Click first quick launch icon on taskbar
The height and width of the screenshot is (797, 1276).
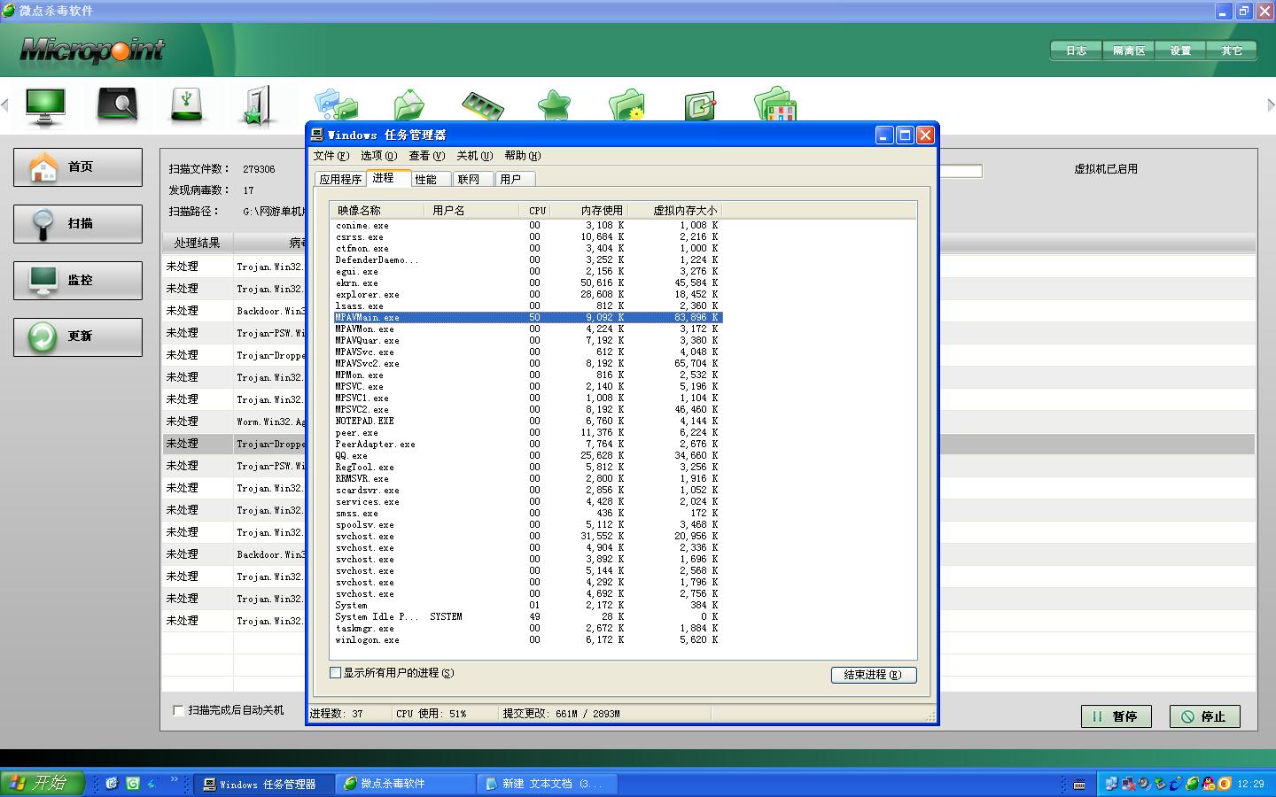pos(112,784)
